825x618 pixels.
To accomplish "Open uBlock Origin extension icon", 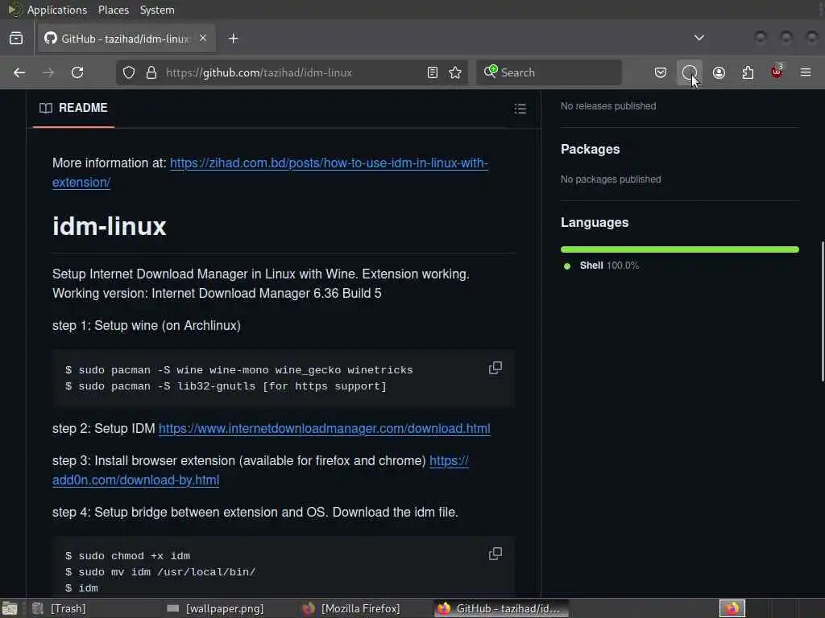I will [777, 72].
